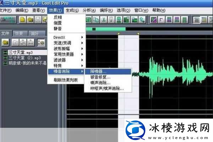
Task: Close the open 效果(T) menu
Action: tap(55, 10)
